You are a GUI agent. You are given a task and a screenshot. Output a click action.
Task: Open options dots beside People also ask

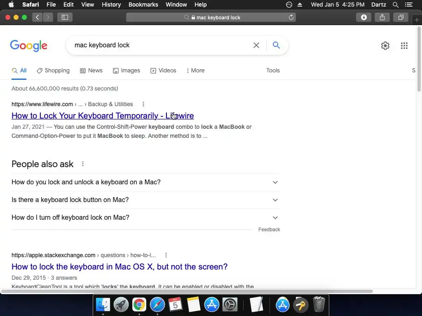coord(82,164)
